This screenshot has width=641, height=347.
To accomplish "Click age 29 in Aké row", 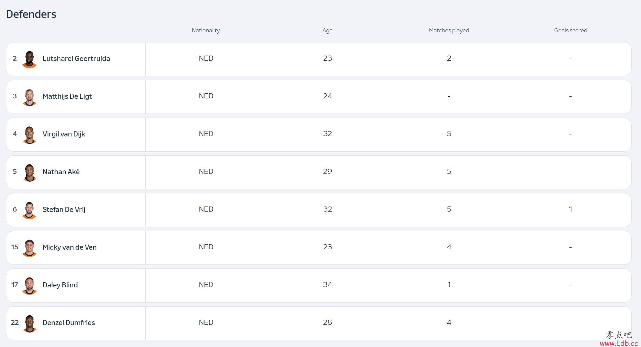I will pyautogui.click(x=328, y=171).
